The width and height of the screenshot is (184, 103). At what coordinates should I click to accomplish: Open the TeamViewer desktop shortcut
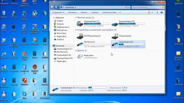(x=24, y=69)
